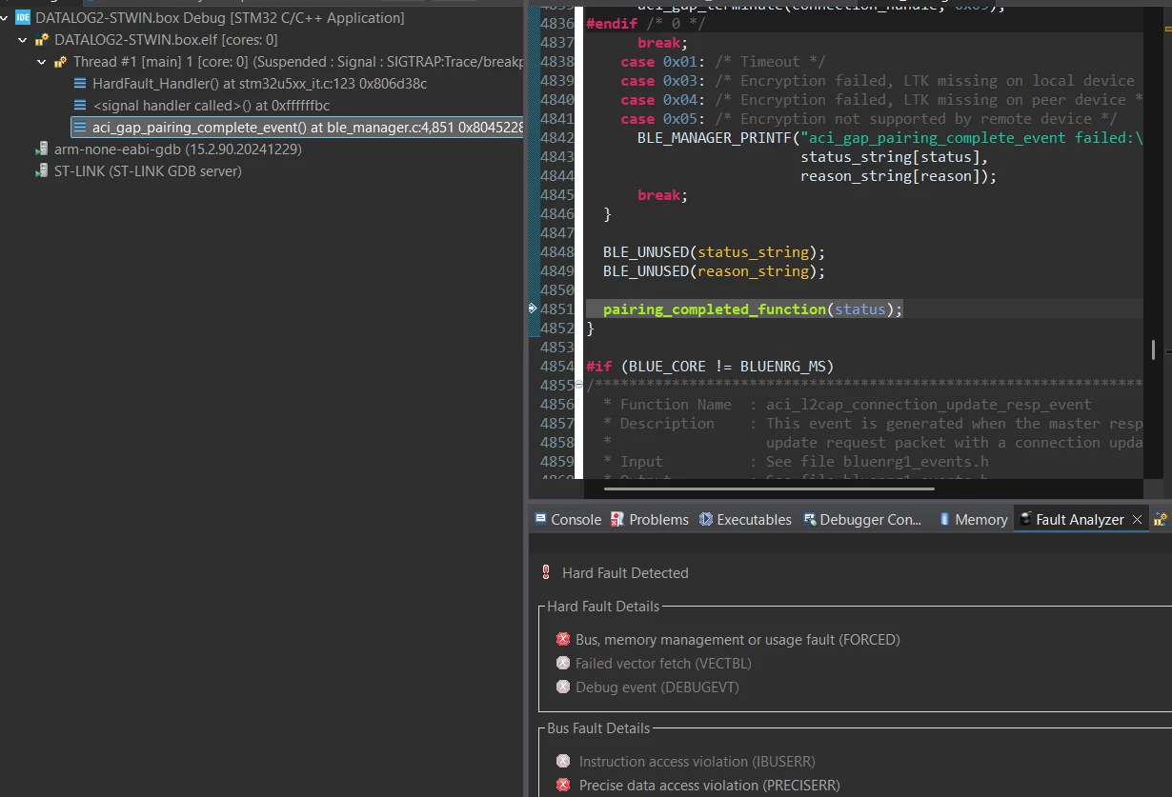Select the HardFault_Handler() stack frame
This screenshot has width=1172, height=797.
(259, 84)
